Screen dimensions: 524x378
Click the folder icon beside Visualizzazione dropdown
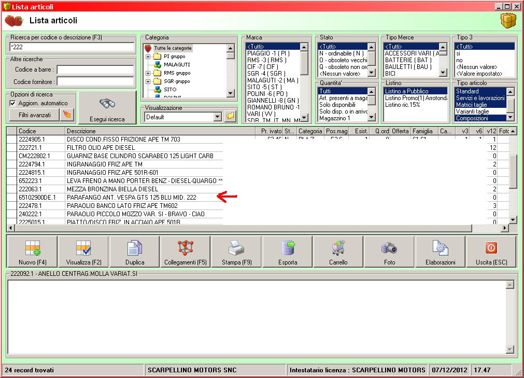point(230,117)
